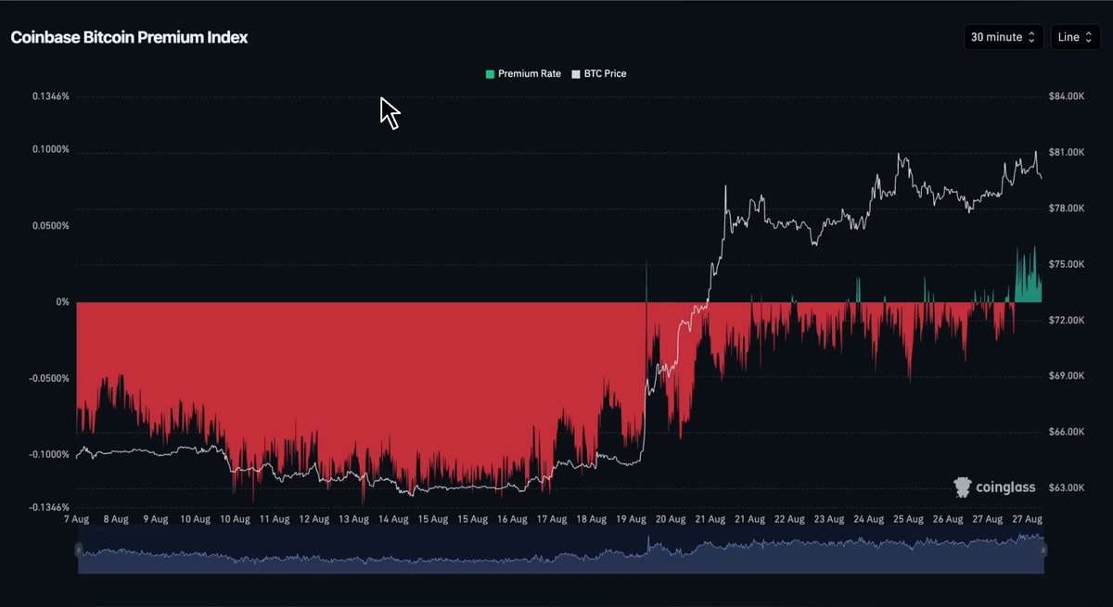Click the 14 Aug date label
1113x607 pixels.
coord(393,520)
